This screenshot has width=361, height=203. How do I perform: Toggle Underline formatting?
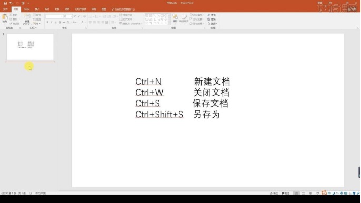pos(55,22)
